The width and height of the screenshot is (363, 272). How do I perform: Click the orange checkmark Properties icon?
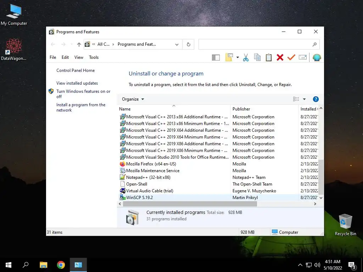pos(291,57)
